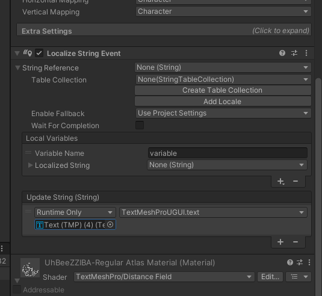The width and height of the screenshot is (322, 296).
Task: Open Localize String Event help reference
Action: (x=282, y=53)
